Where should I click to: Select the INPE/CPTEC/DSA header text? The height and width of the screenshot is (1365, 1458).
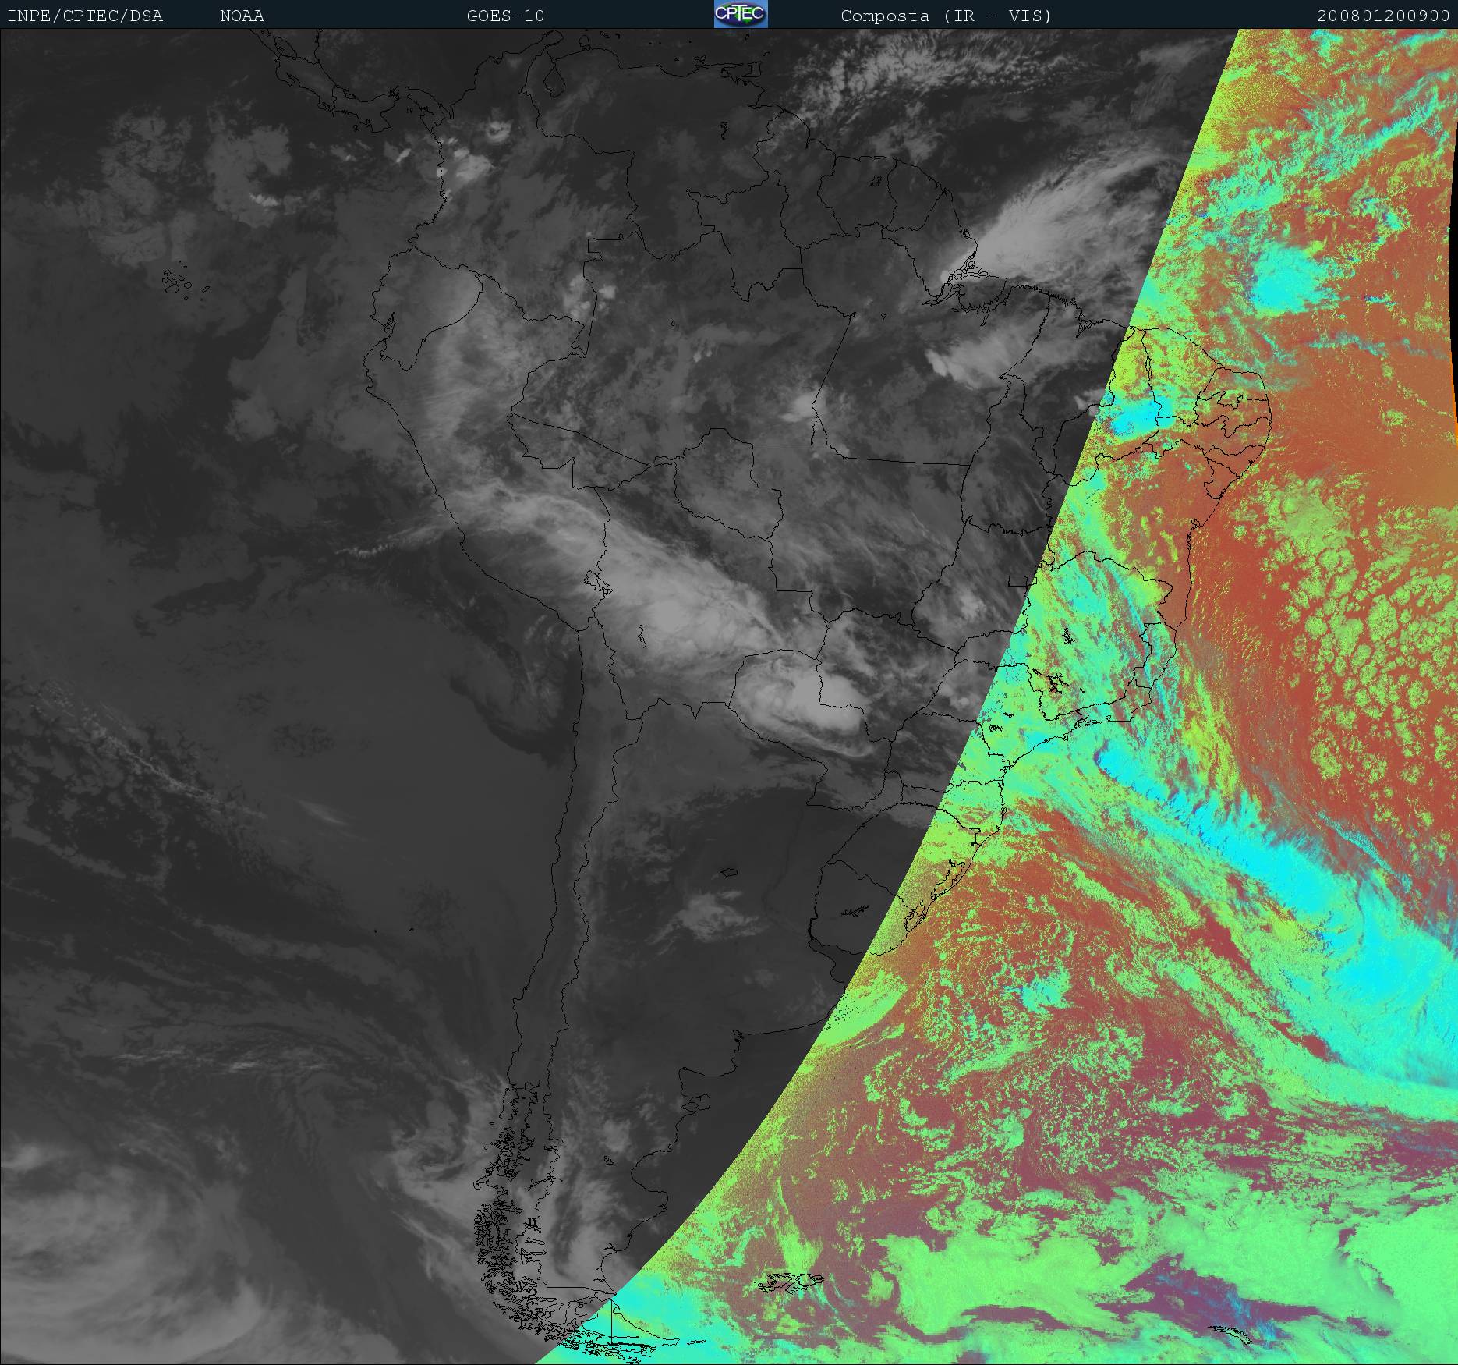85,16
